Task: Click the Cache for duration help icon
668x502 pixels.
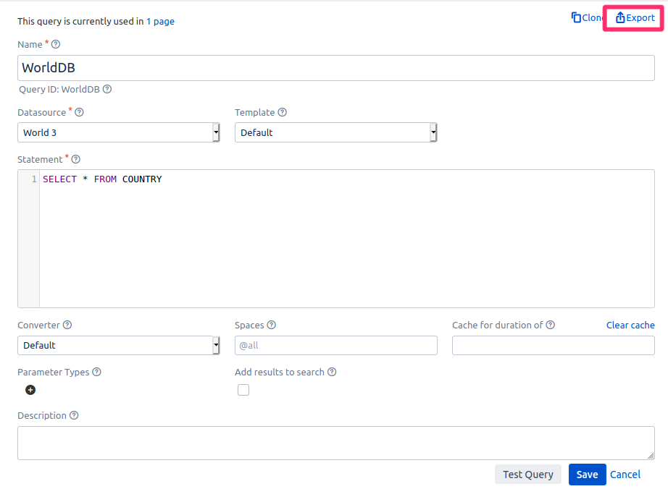Action: 551,326
